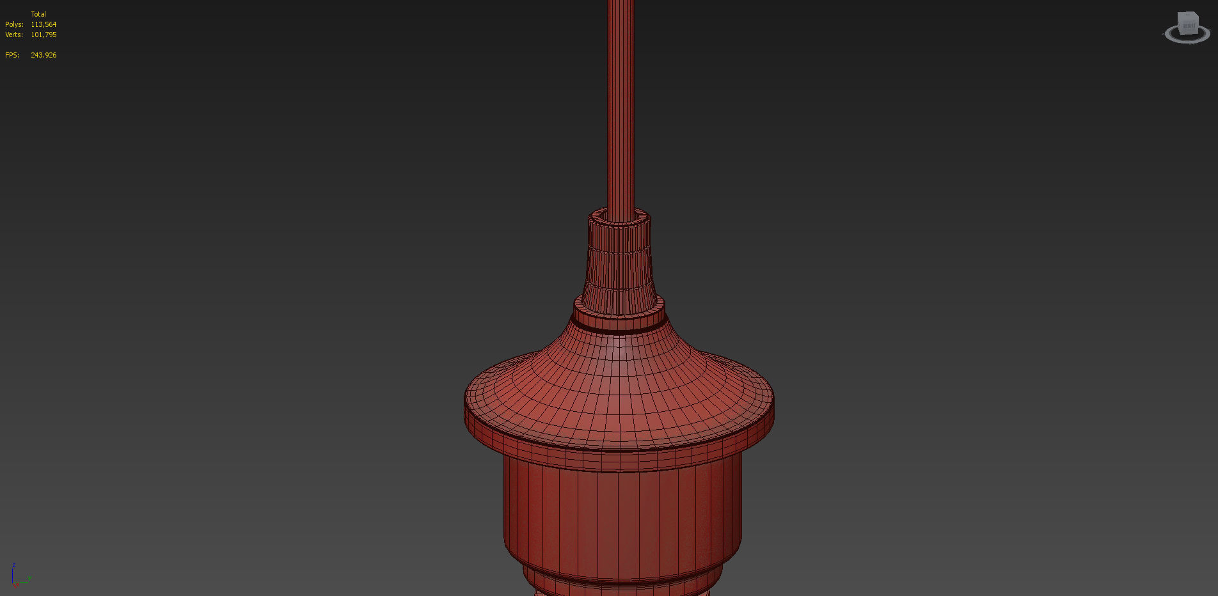Select the wide dome-shaped cap of the model
The image size is (1218, 596).
(619, 396)
